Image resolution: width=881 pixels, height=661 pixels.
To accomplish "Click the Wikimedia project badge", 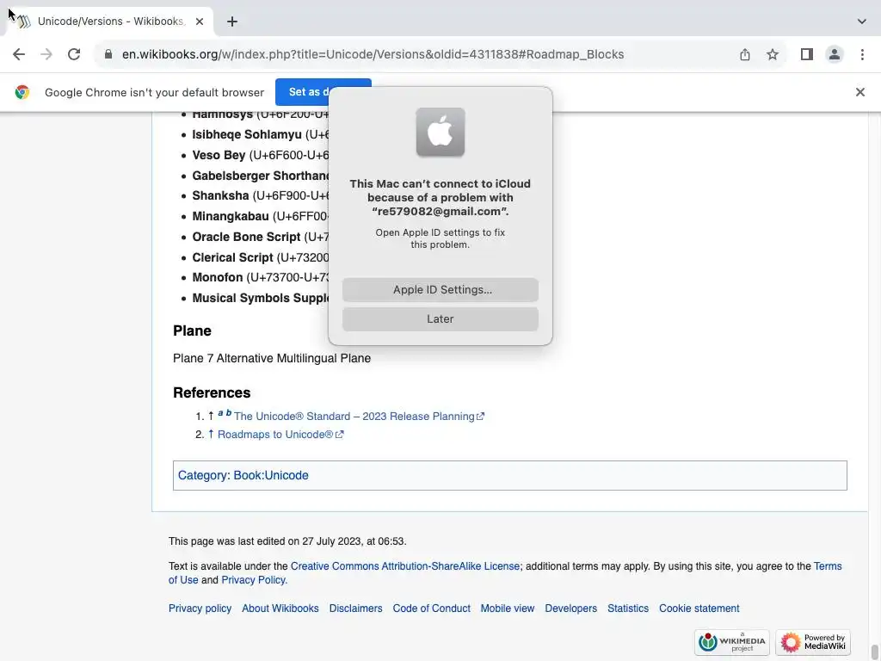I will pyautogui.click(x=731, y=642).
